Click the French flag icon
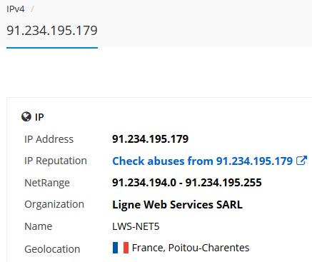This screenshot has height=262, width=312. [121, 248]
